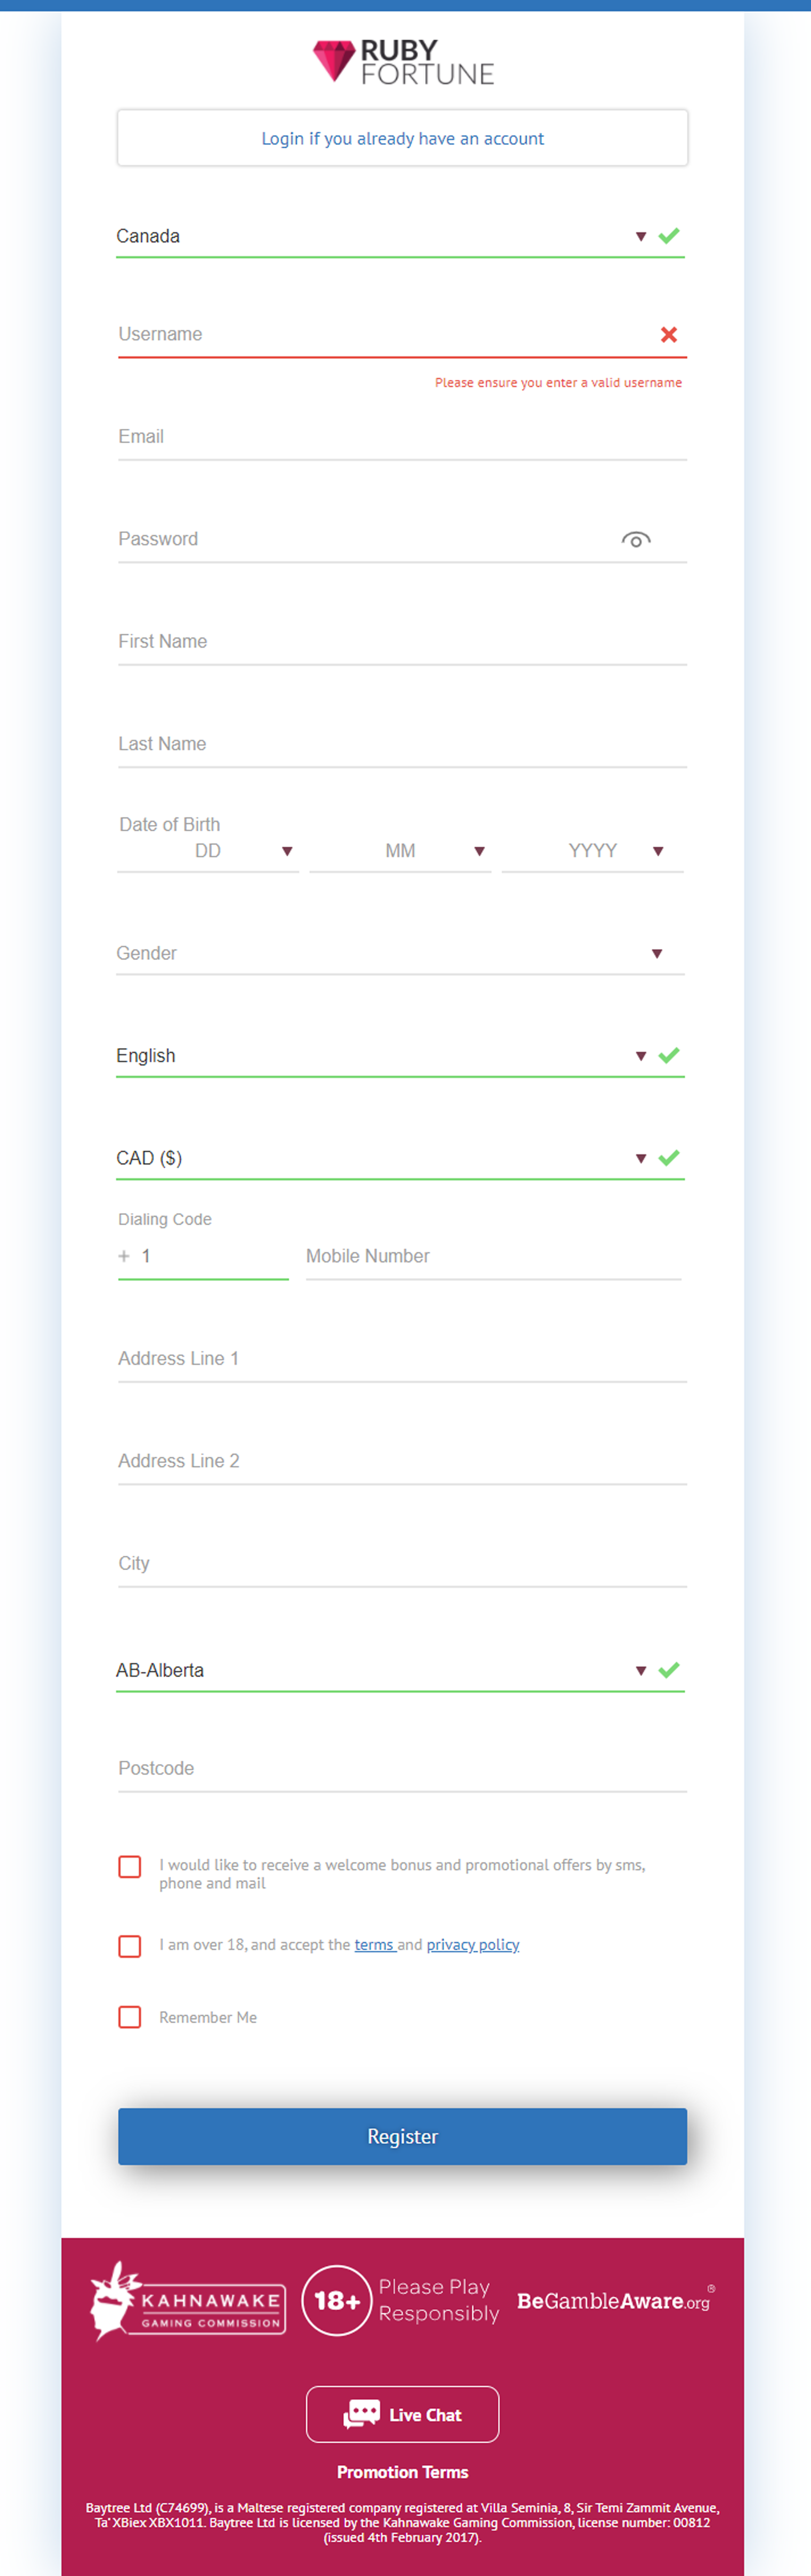Enable promotional offers by sms checkbox

(130, 1867)
